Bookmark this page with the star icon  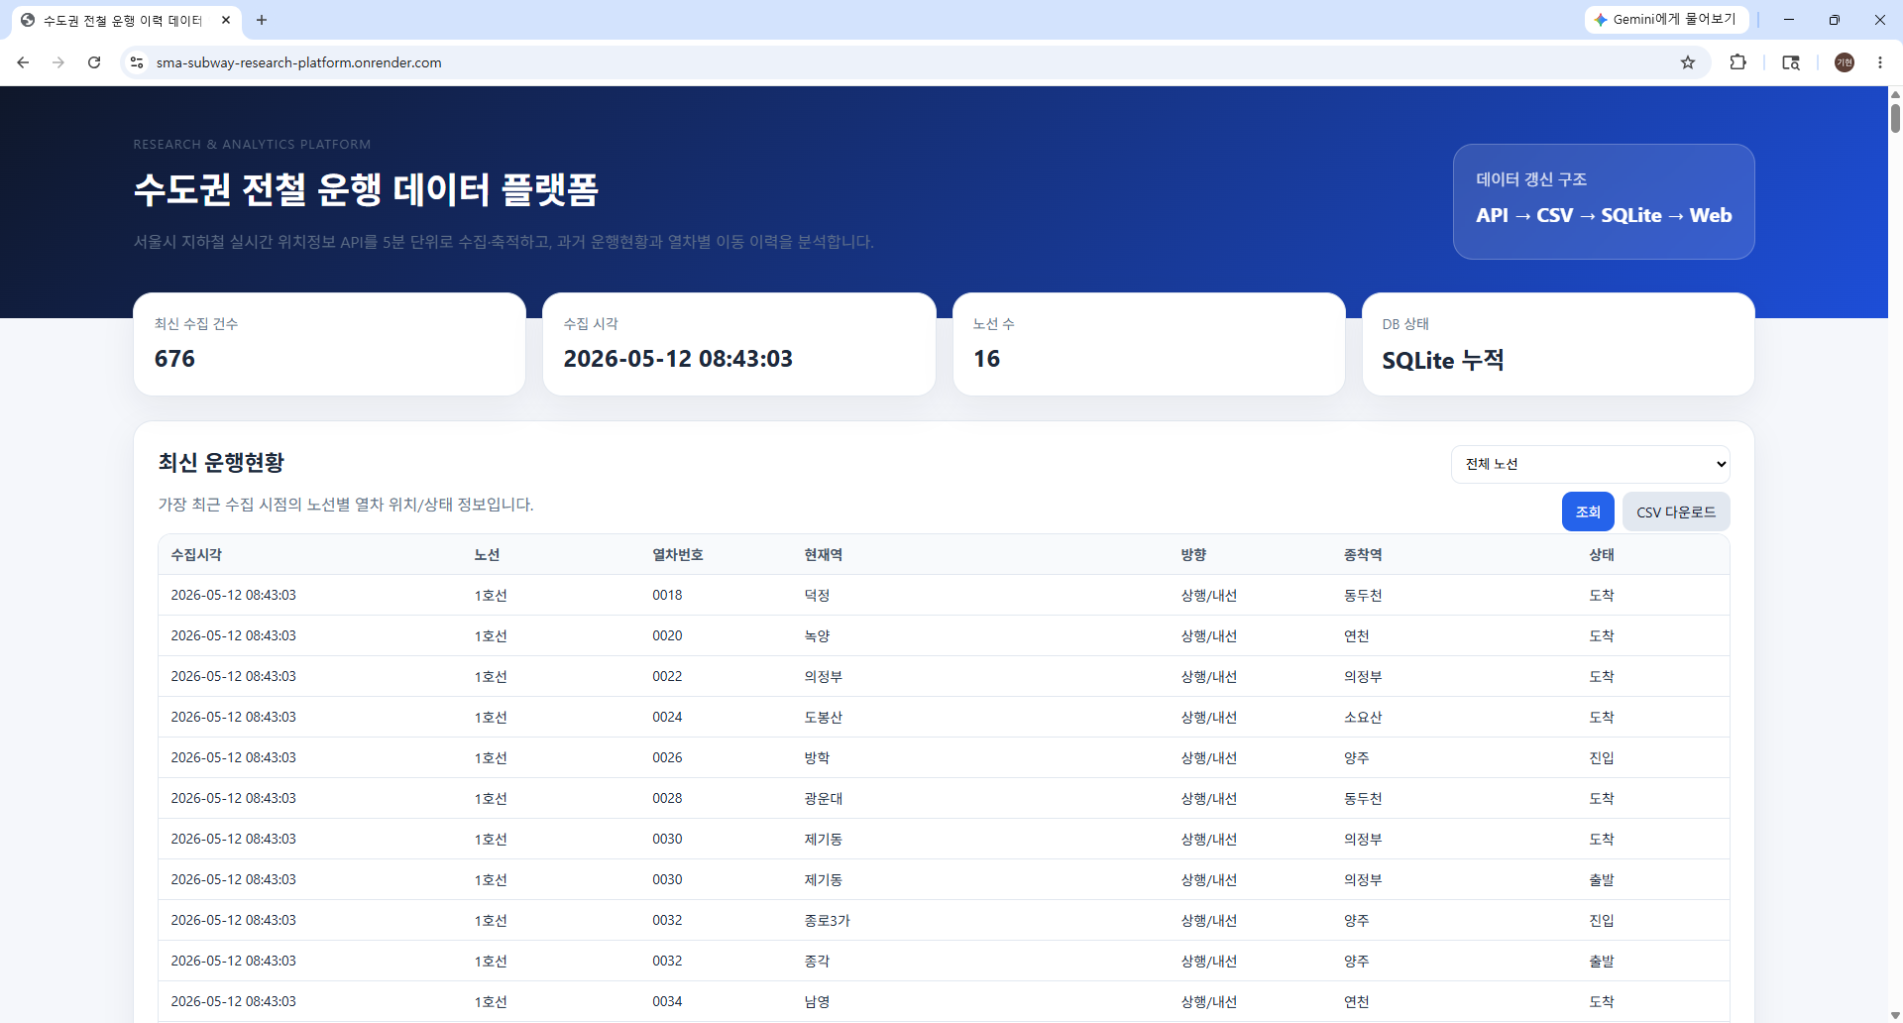coord(1688,62)
